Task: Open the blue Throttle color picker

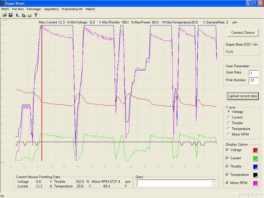Action: (x=255, y=167)
